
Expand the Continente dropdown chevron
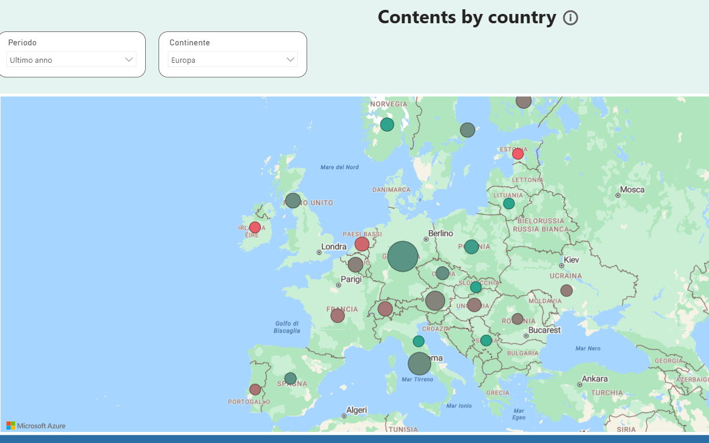point(290,59)
